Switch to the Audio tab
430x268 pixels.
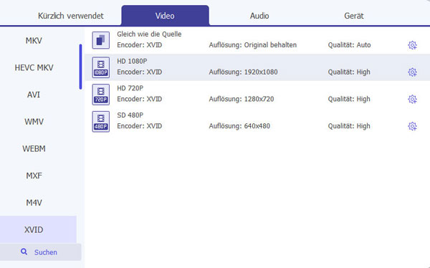pyautogui.click(x=259, y=16)
